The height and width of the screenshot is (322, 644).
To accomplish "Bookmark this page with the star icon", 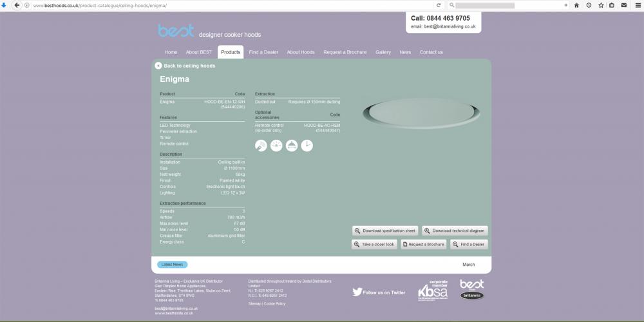I will pyautogui.click(x=601, y=5).
